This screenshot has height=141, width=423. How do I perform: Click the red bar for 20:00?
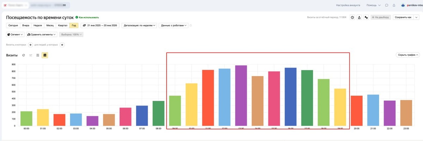pos(357,111)
